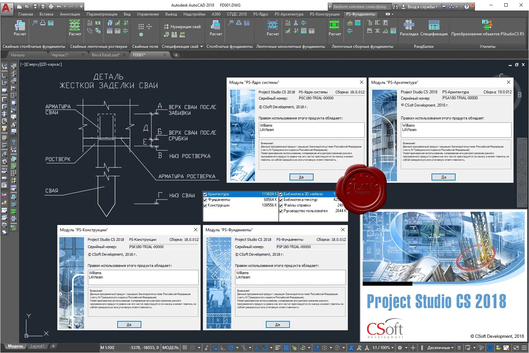
Task: Click the isolate objects icon in status bar
Action: (x=481, y=347)
